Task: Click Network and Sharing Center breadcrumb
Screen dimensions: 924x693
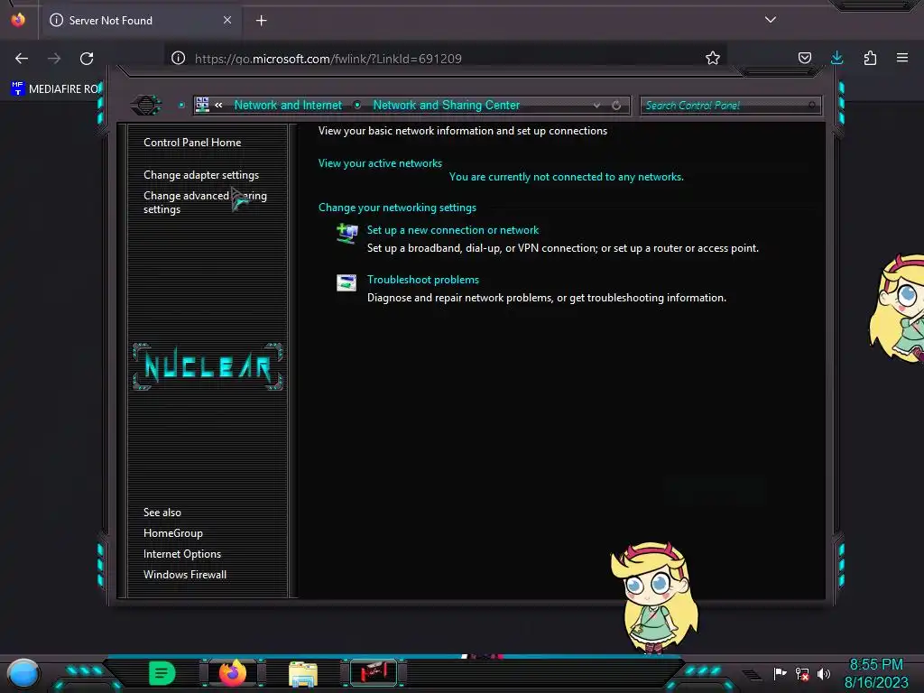Action: pos(446,105)
